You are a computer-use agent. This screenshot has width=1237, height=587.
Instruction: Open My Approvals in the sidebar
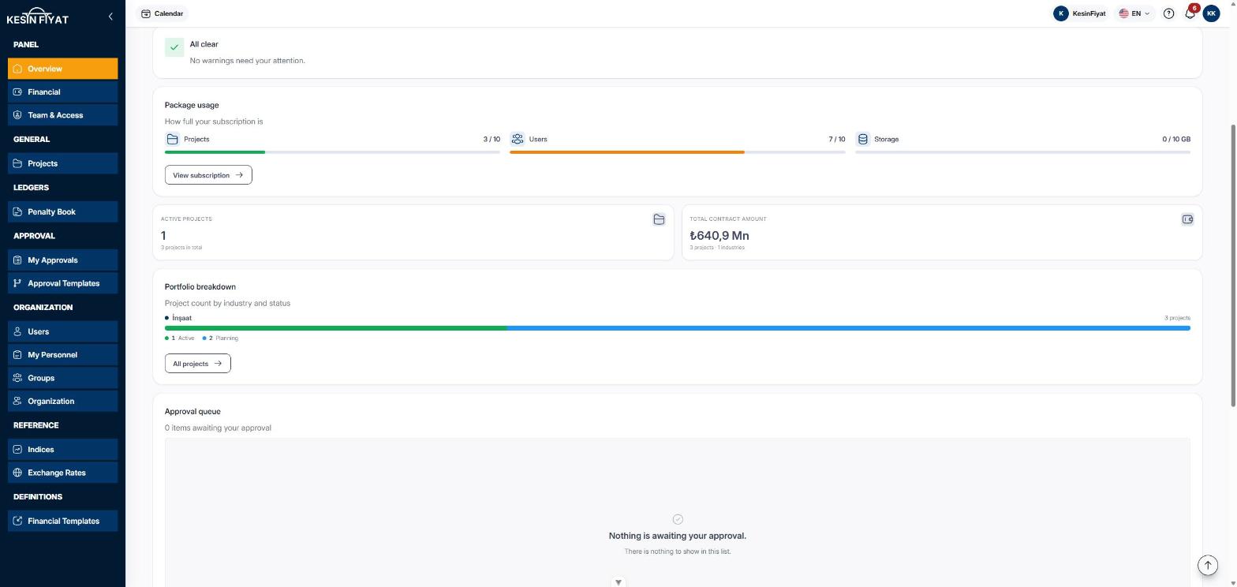coord(63,260)
